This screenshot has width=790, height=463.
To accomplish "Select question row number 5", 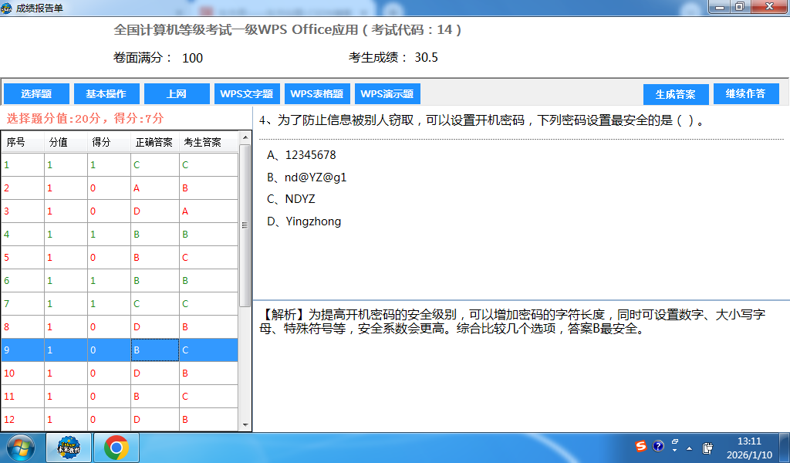I will tap(120, 258).
